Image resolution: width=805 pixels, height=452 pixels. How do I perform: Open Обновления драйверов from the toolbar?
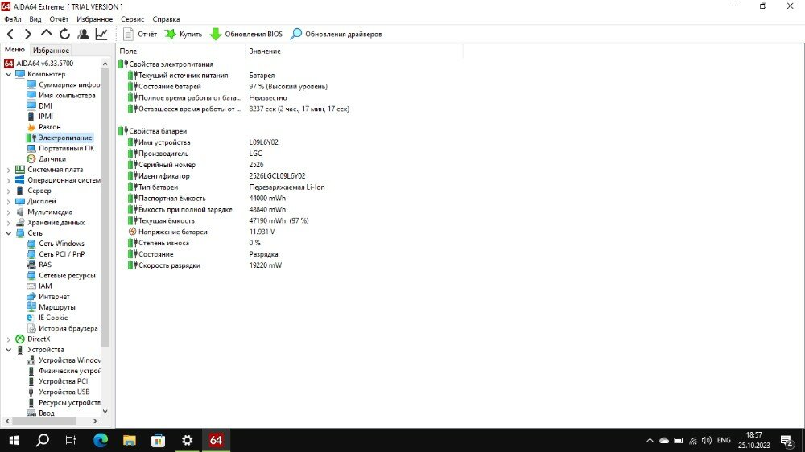coord(336,35)
